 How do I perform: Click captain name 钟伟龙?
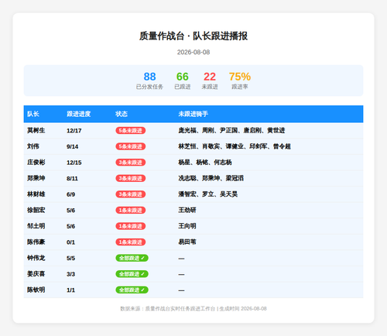tap(36, 258)
